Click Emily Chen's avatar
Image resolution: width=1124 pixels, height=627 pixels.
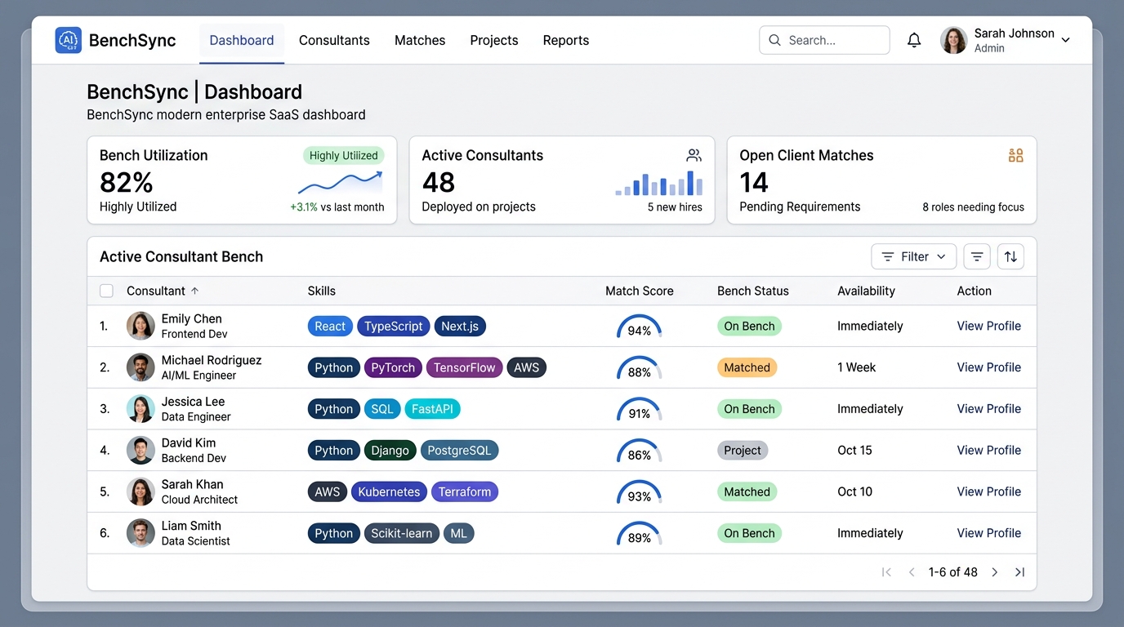[140, 326]
